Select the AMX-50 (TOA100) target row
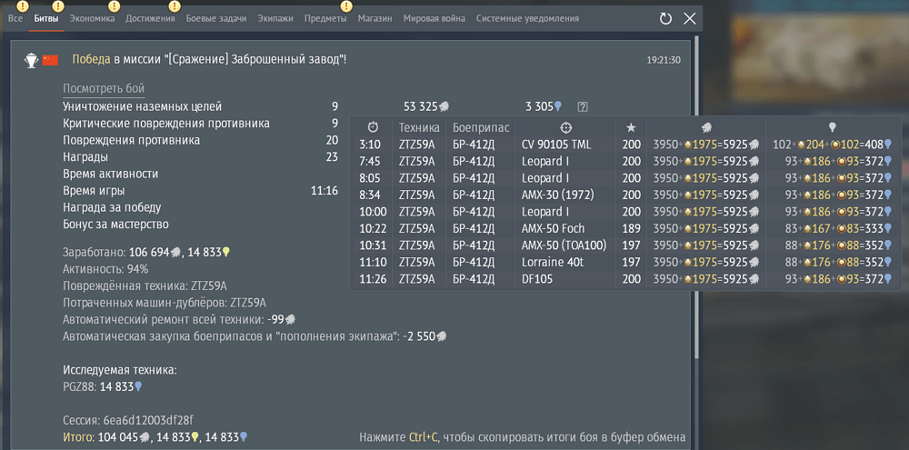This screenshot has height=450, width=909. [x=626, y=245]
